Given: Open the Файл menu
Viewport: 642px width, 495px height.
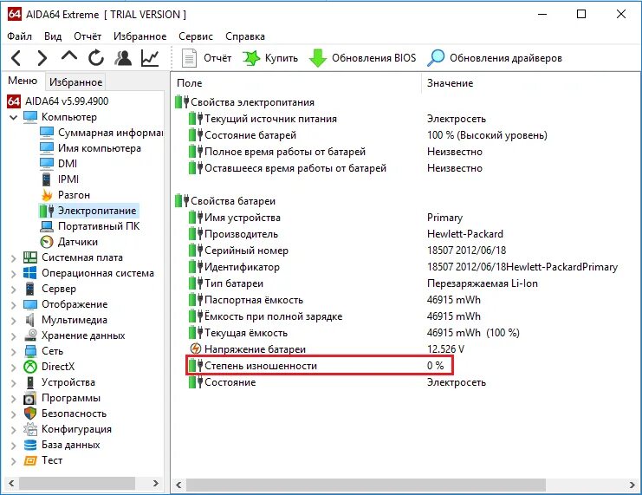Looking at the screenshot, I should point(19,36).
